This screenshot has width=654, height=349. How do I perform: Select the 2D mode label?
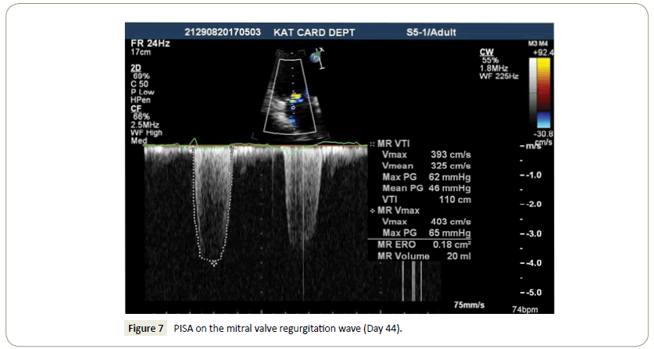135,68
